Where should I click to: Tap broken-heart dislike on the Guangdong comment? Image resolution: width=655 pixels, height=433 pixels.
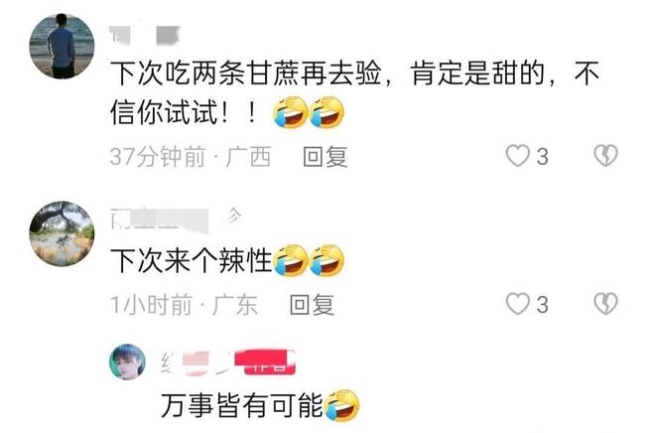(x=605, y=304)
